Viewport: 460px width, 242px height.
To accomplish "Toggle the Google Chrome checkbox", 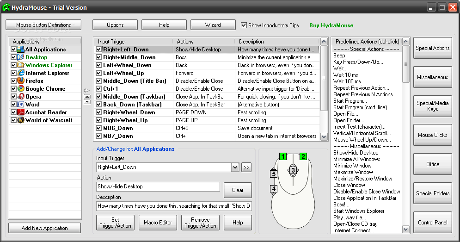I will [13, 89].
